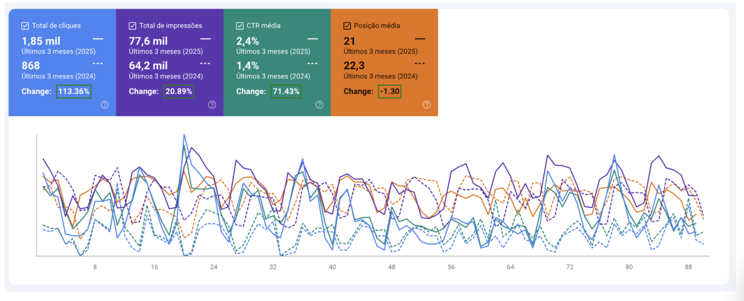Select the 113.36% change value

click(x=74, y=91)
